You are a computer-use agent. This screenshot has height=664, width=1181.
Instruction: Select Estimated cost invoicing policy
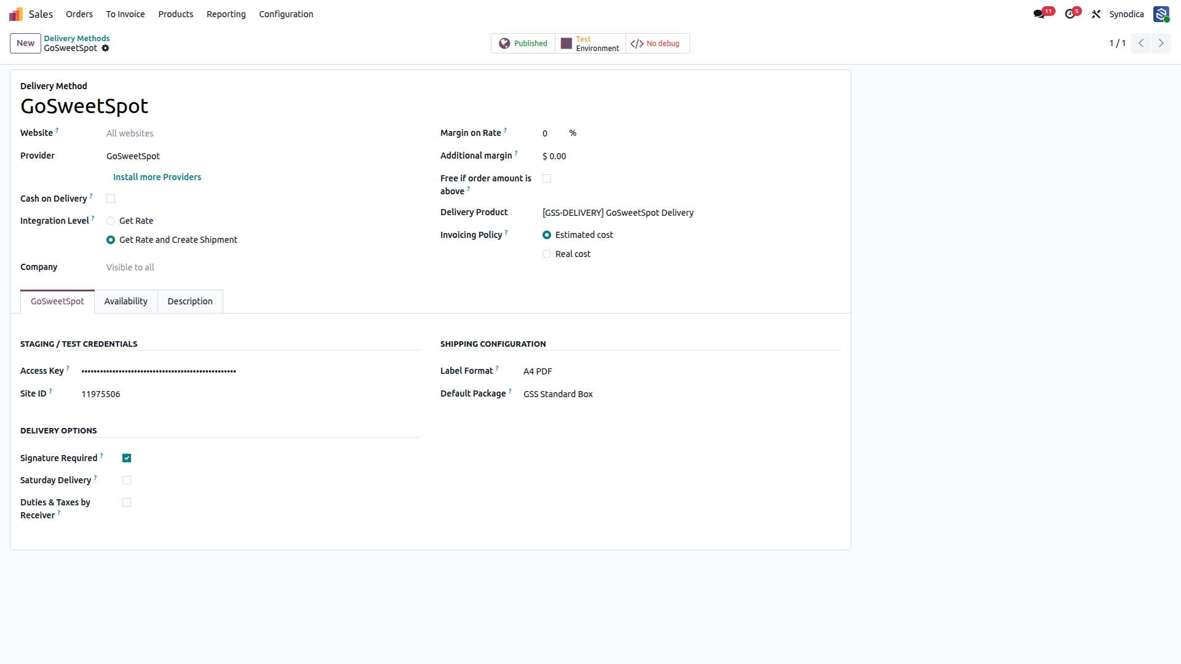pyautogui.click(x=547, y=235)
